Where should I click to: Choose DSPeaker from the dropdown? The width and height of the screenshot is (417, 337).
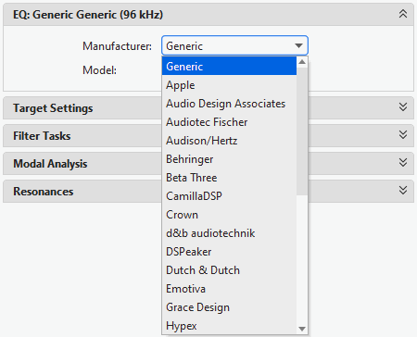(x=229, y=252)
